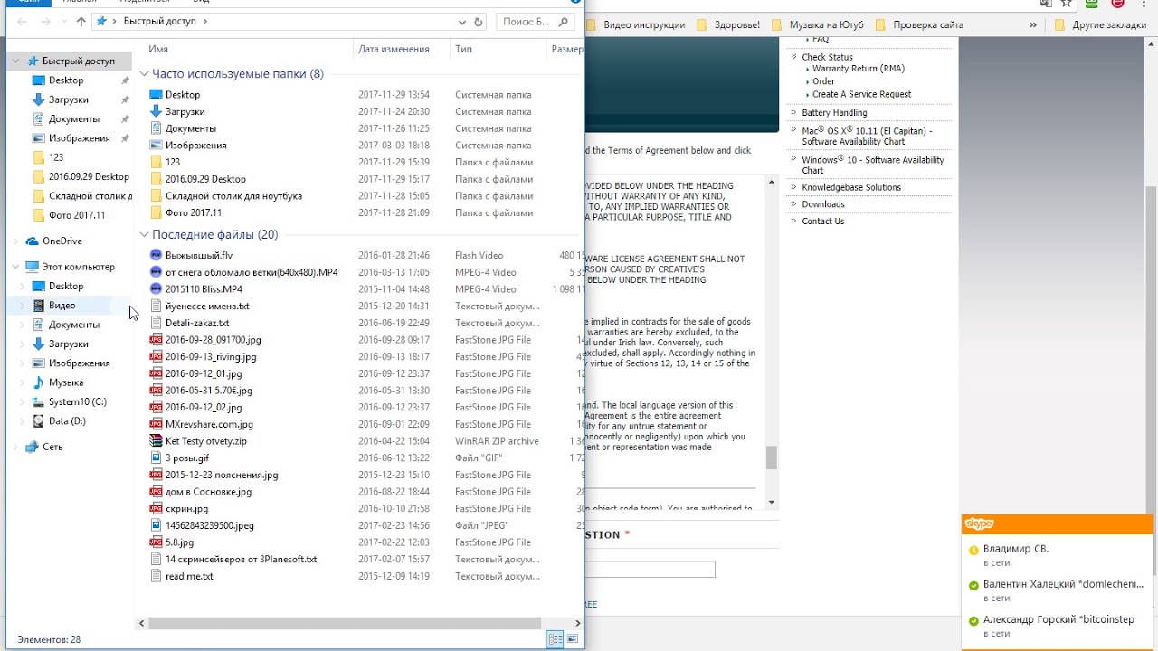The height and width of the screenshot is (651, 1158).
Task: Sort files by the Дата изменения column
Action: [x=394, y=49]
